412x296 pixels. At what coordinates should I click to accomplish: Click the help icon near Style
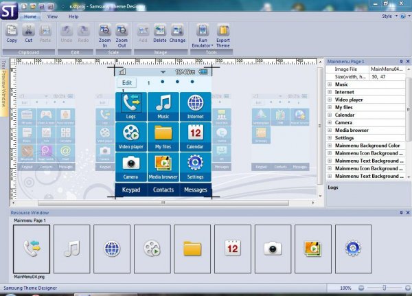tap(402, 16)
